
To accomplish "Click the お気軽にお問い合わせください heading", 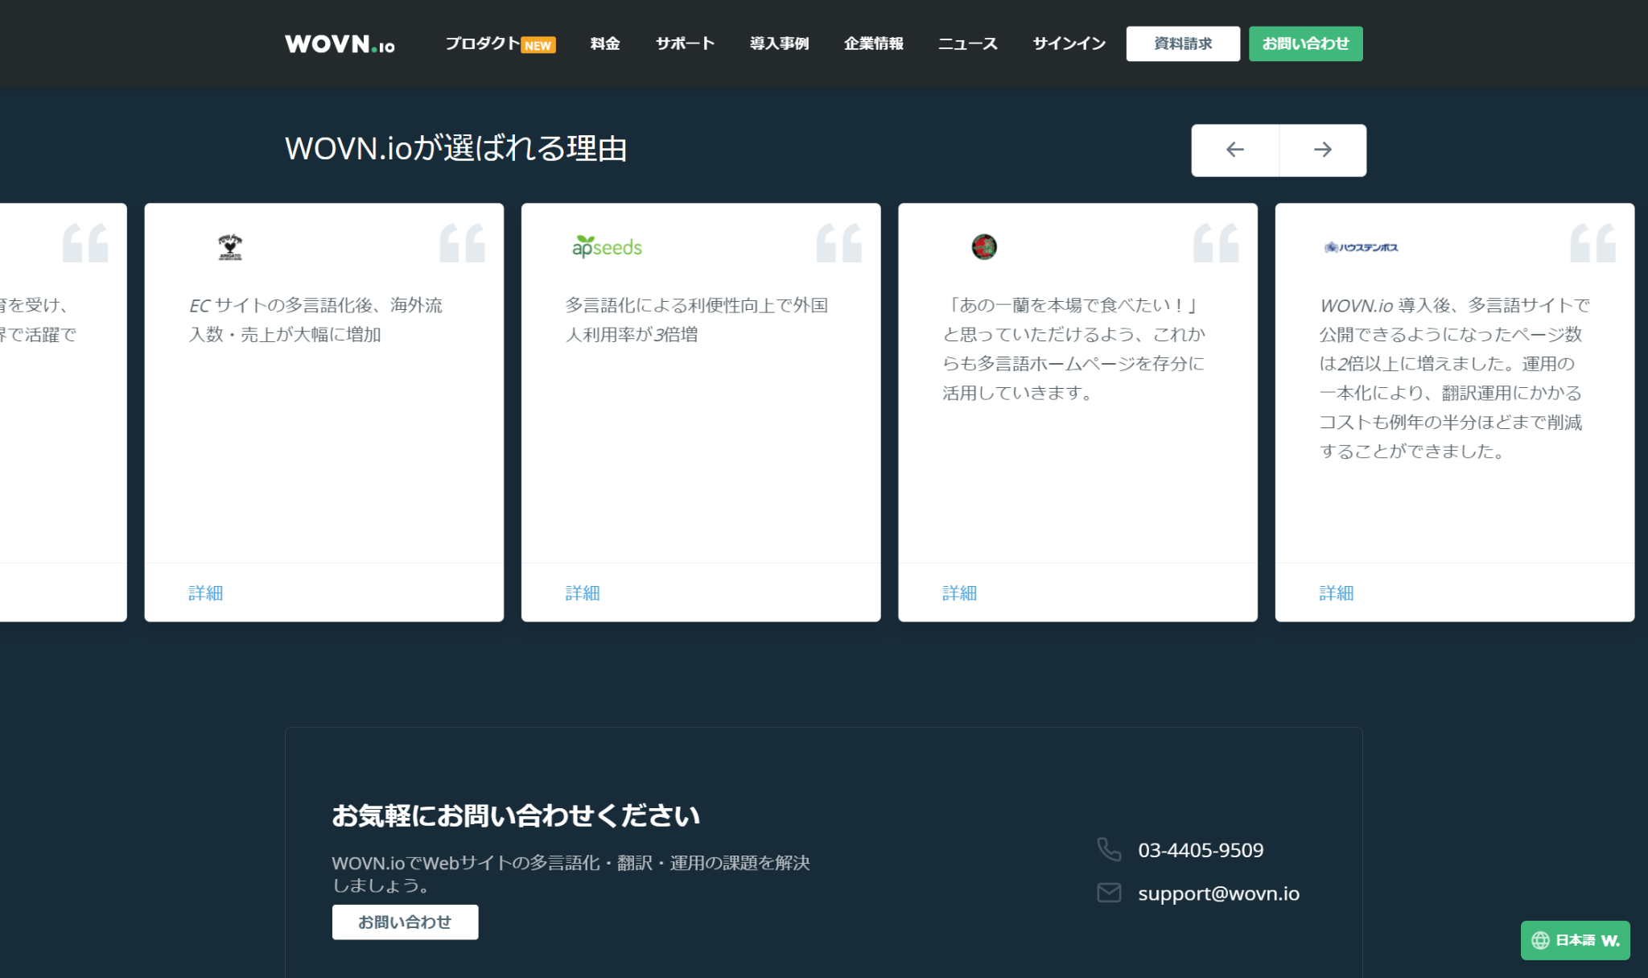I will [x=516, y=815].
